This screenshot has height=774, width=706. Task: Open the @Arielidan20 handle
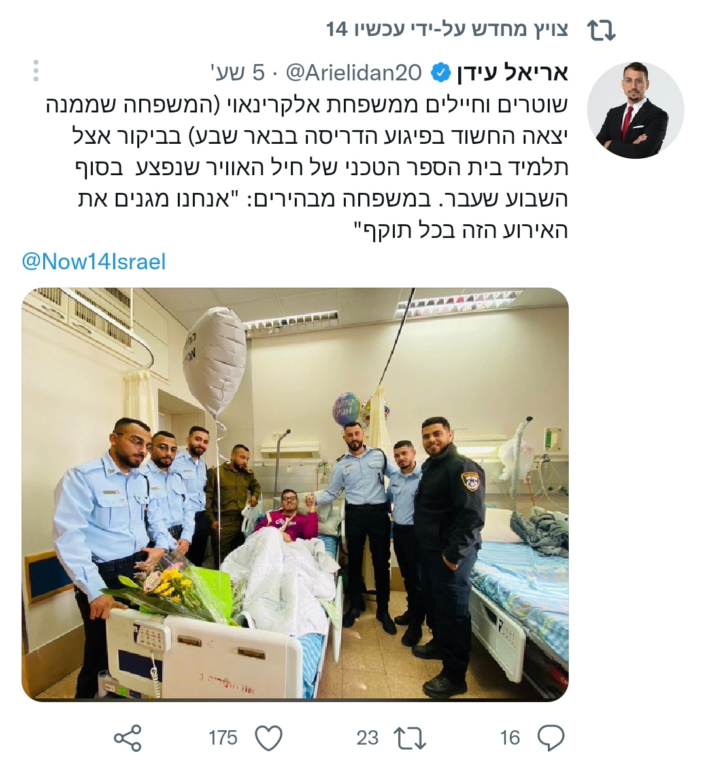pyautogui.click(x=354, y=73)
